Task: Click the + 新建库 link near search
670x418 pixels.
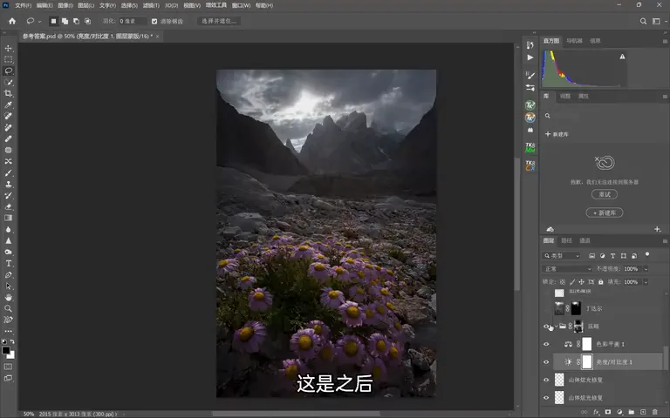Action: [x=557, y=134]
